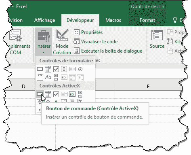
Task: Insert a form control Button
Action: (x=40, y=69)
